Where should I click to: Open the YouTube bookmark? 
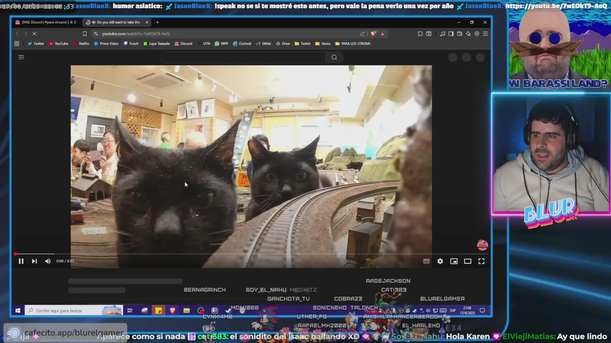point(58,44)
